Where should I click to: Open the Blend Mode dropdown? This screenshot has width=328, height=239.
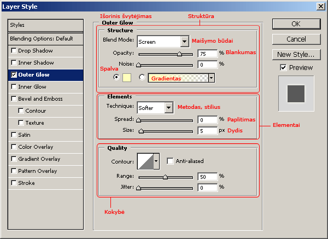click(x=184, y=42)
